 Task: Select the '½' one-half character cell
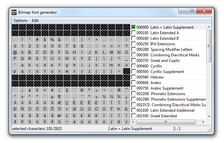(x=111, y=97)
